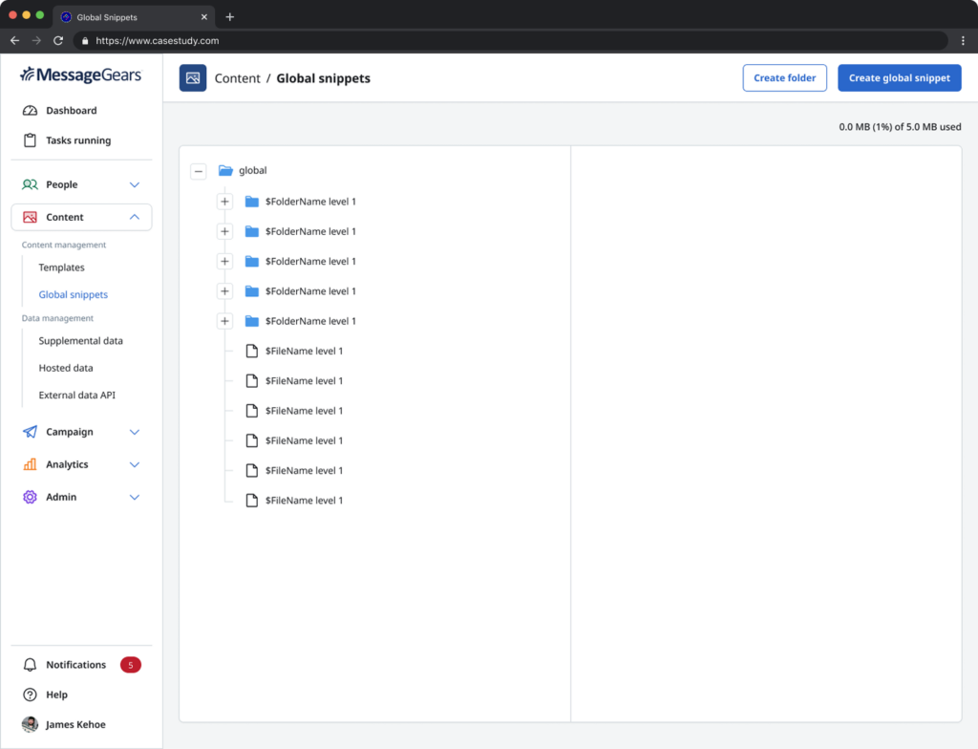Select the first $FileName level 1 file
Image resolution: width=978 pixels, height=749 pixels.
pos(303,351)
